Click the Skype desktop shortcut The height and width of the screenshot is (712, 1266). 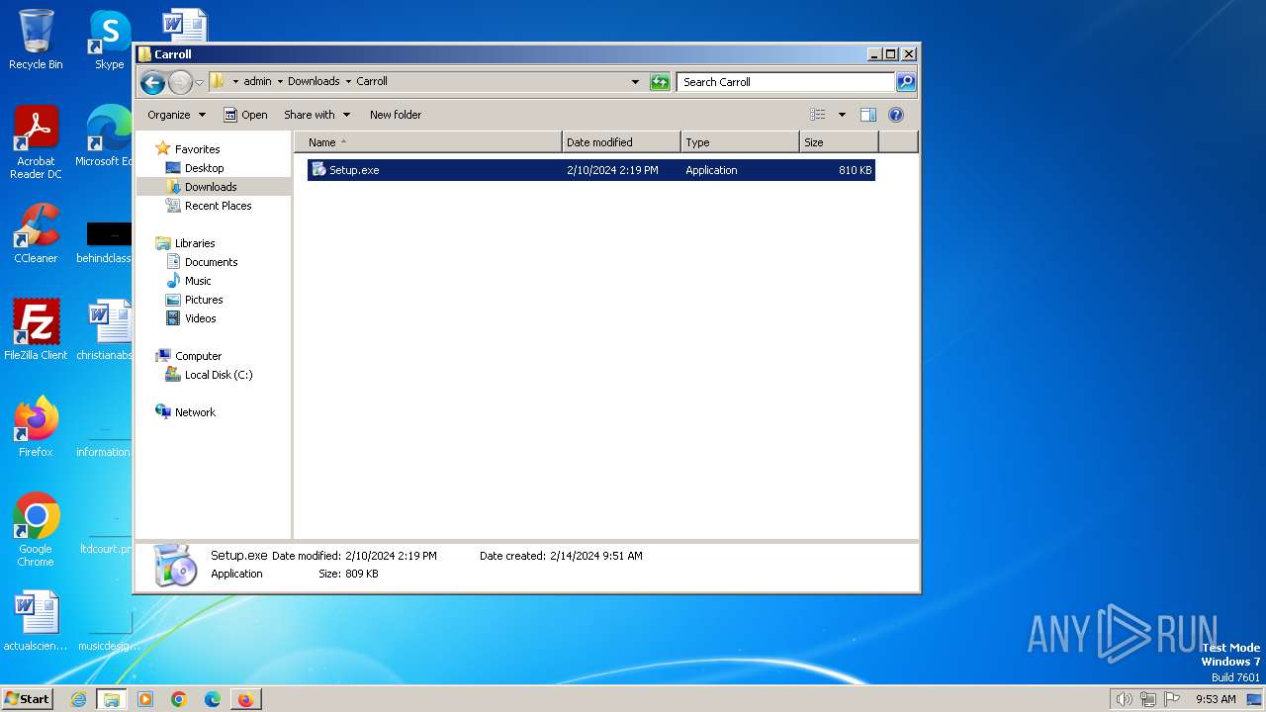(x=109, y=40)
